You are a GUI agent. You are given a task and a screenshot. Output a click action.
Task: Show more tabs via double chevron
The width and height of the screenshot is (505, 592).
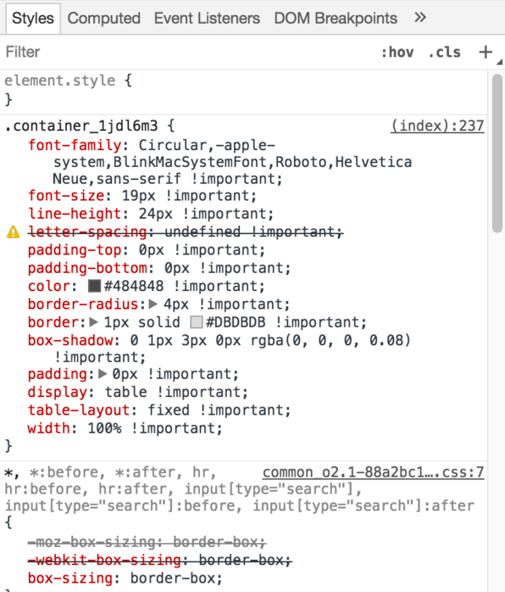point(419,17)
